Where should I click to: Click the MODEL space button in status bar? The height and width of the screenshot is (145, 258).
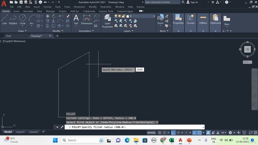pyautogui.click(x=152, y=133)
